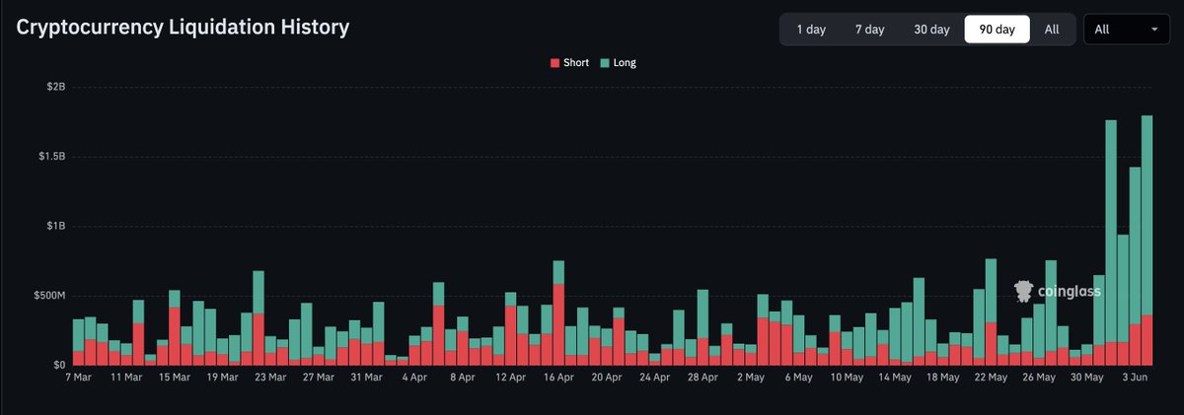Image resolution: width=1184 pixels, height=415 pixels.
Task: Click the 4 Apr date label
Action: click(415, 378)
